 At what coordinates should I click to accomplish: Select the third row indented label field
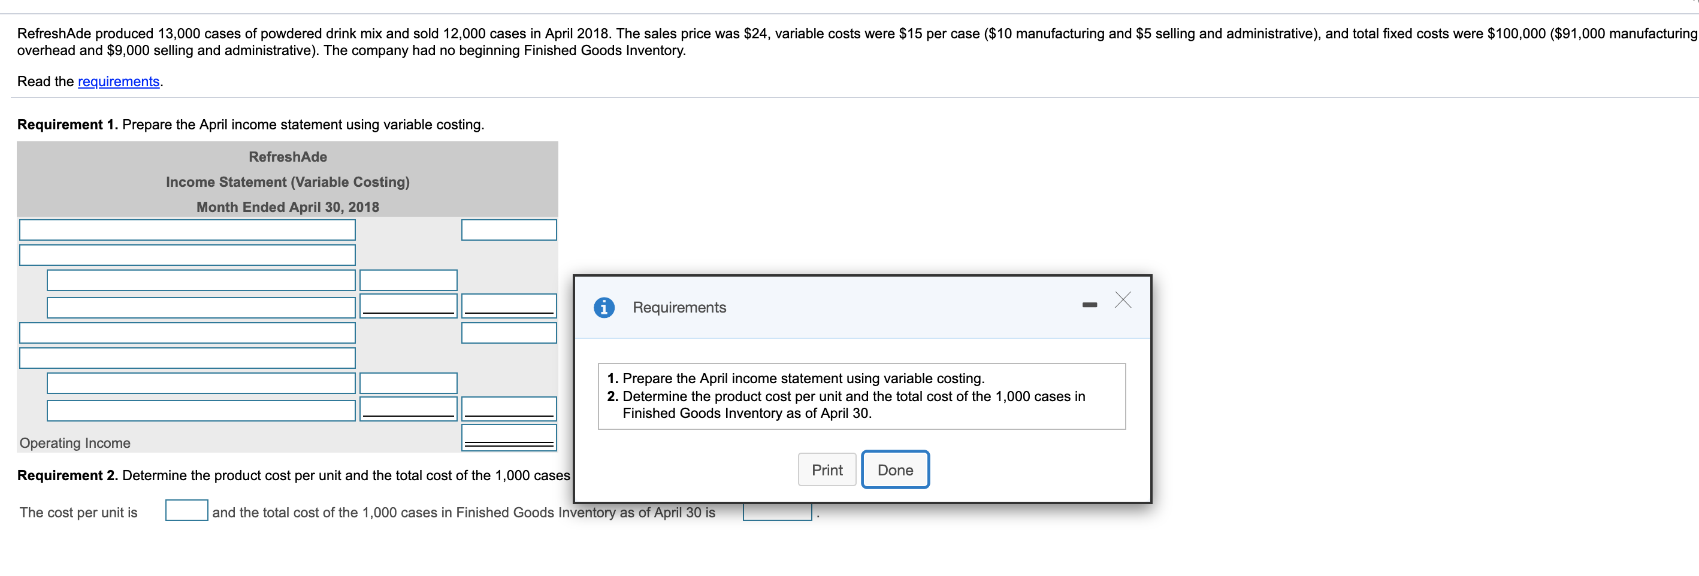201,280
